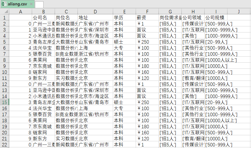Screen dimensions: 251x148
Task: Select ￥160 salary cell in row 10
Action: 147,72
